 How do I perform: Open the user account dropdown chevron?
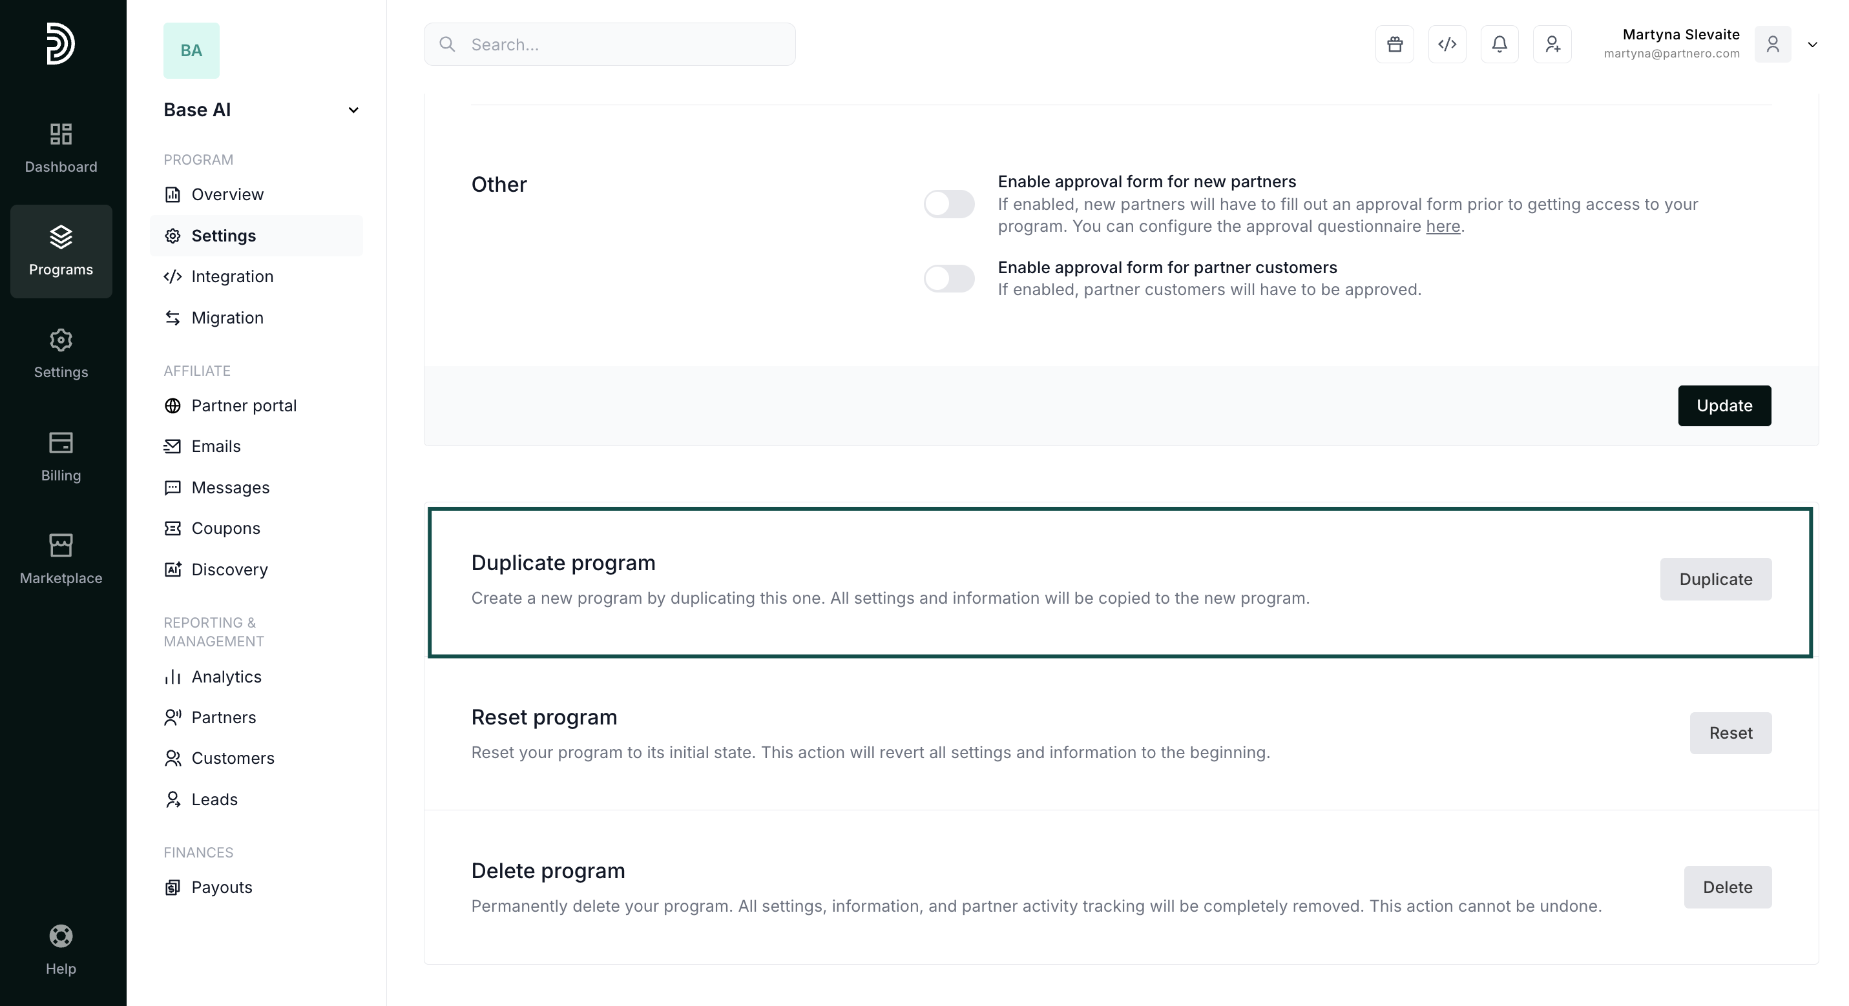[x=1812, y=45]
